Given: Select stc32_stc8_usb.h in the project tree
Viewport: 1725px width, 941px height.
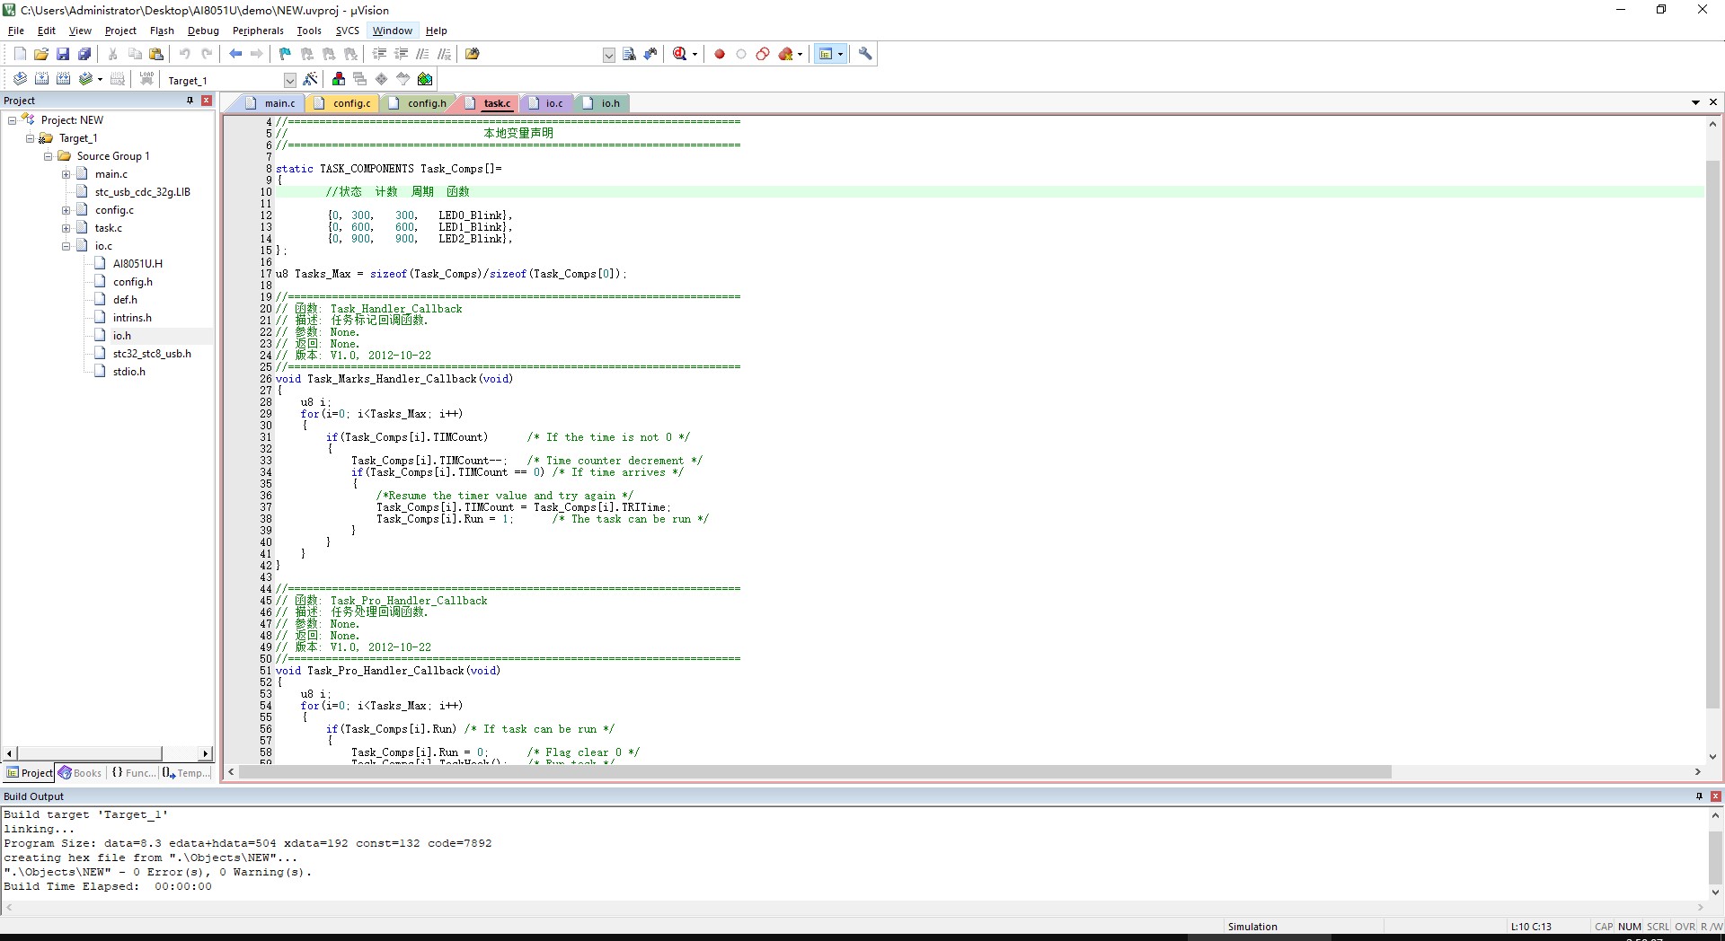Looking at the screenshot, I should [x=151, y=354].
